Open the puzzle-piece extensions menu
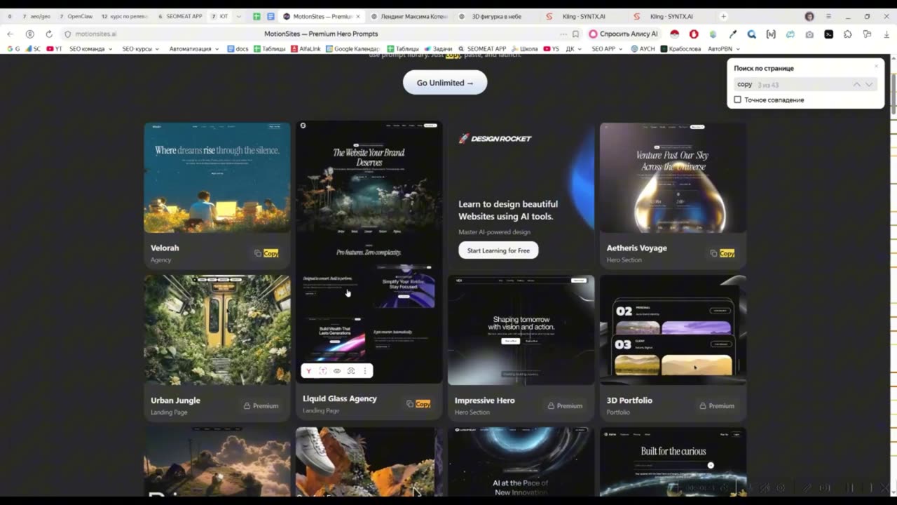Image resolution: width=897 pixels, height=505 pixels. click(x=848, y=34)
